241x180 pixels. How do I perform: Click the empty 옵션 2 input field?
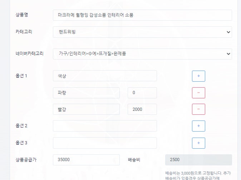pos(105,126)
